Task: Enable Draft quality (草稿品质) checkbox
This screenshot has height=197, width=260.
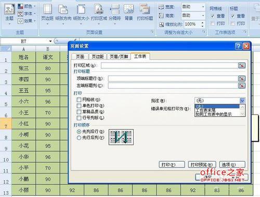Action: [79, 112]
